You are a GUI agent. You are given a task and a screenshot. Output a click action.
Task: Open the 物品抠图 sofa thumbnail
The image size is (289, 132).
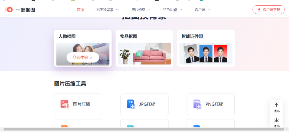pos(144,53)
